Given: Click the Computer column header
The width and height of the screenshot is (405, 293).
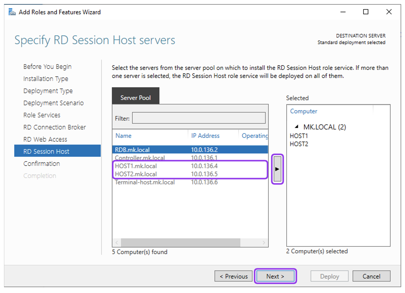Looking at the screenshot, I should click(x=304, y=111).
